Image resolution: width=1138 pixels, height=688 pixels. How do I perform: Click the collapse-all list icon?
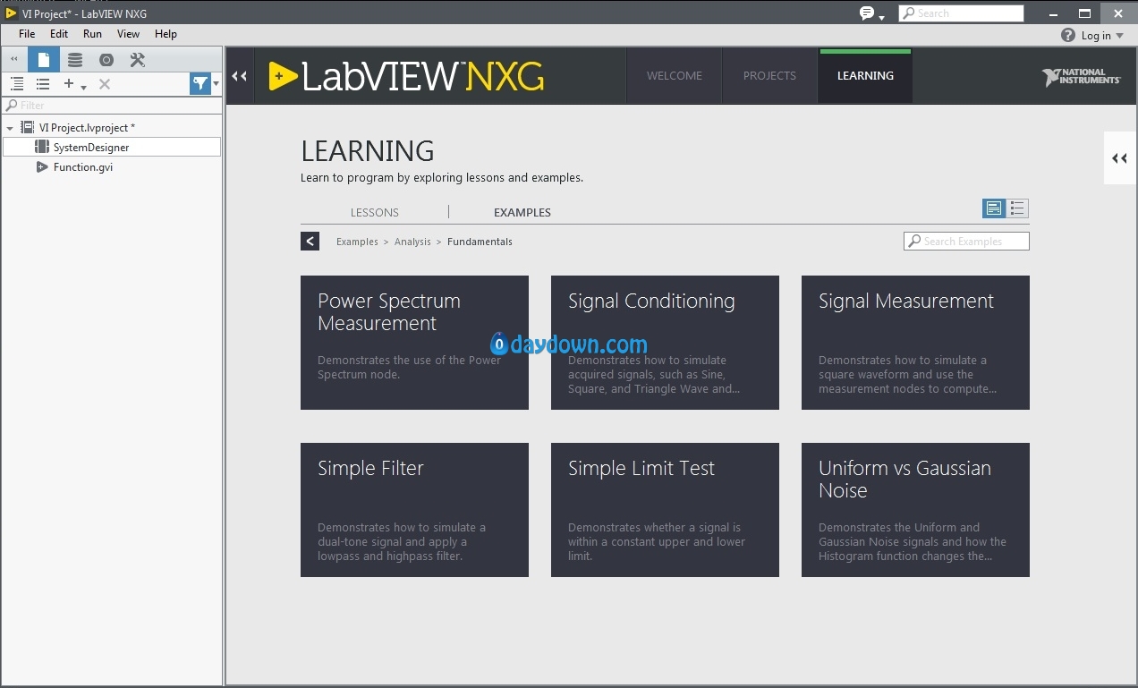pyautogui.click(x=43, y=83)
